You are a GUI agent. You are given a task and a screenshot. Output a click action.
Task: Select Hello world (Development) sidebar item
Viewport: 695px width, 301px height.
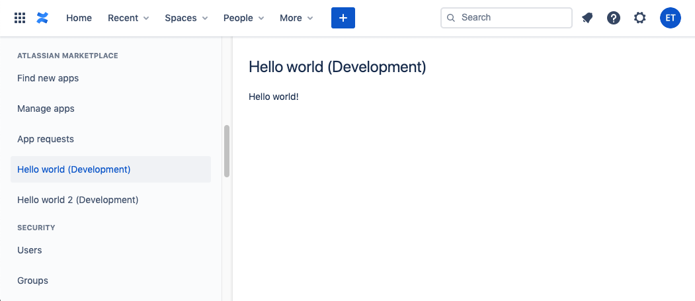coord(111,169)
